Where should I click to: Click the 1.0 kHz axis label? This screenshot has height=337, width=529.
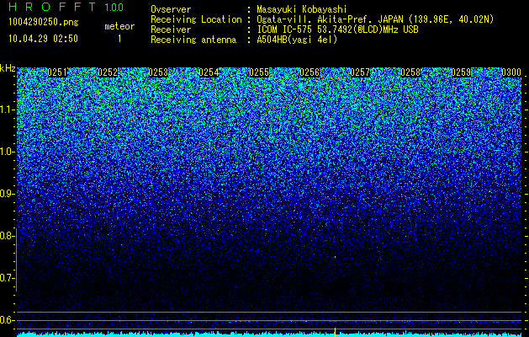click(7, 152)
